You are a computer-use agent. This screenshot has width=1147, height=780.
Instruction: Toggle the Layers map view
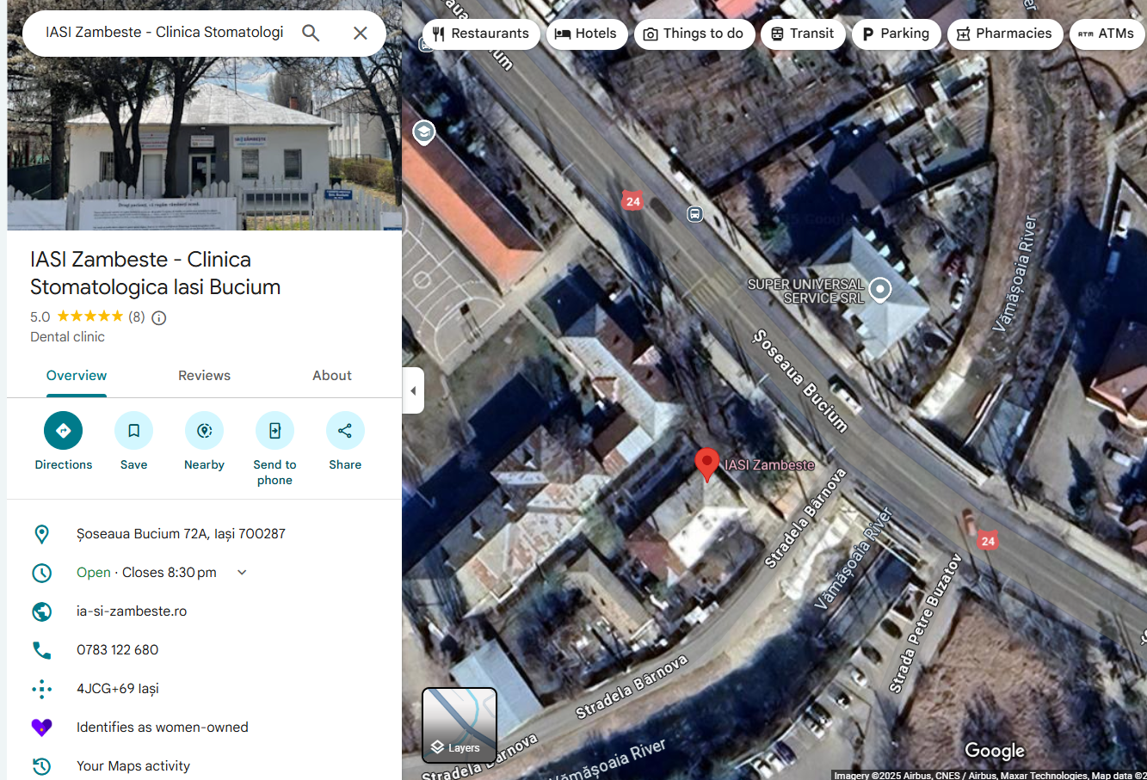point(459,725)
